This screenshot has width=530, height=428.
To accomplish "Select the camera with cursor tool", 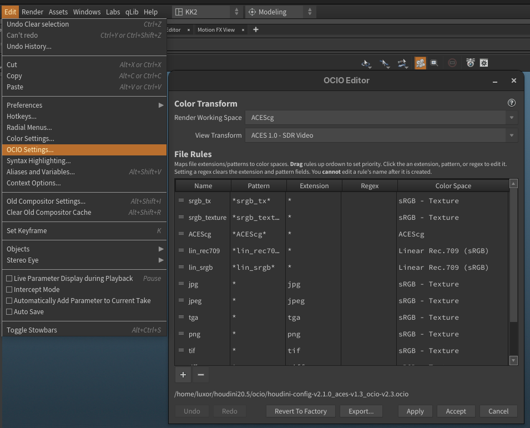I will pyautogui.click(x=402, y=63).
